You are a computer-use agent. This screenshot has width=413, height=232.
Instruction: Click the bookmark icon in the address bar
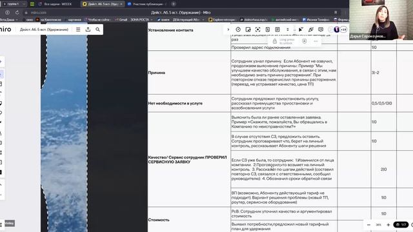(336, 12)
